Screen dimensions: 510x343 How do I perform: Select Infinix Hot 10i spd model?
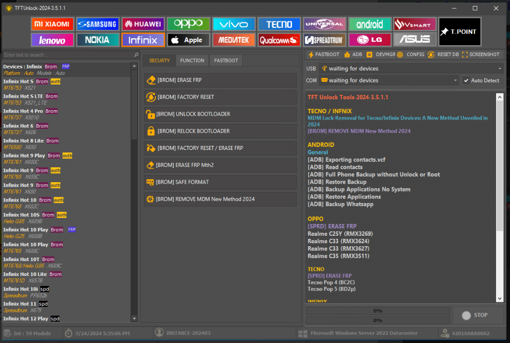pos(67,292)
